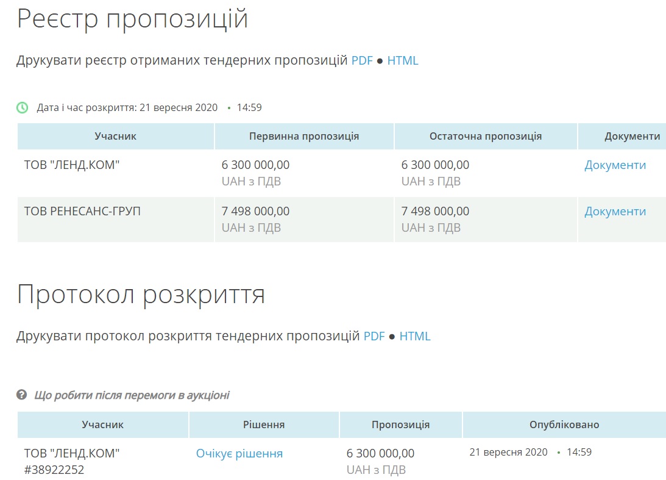Open PDF of the received tender proposals registry

coord(362,61)
